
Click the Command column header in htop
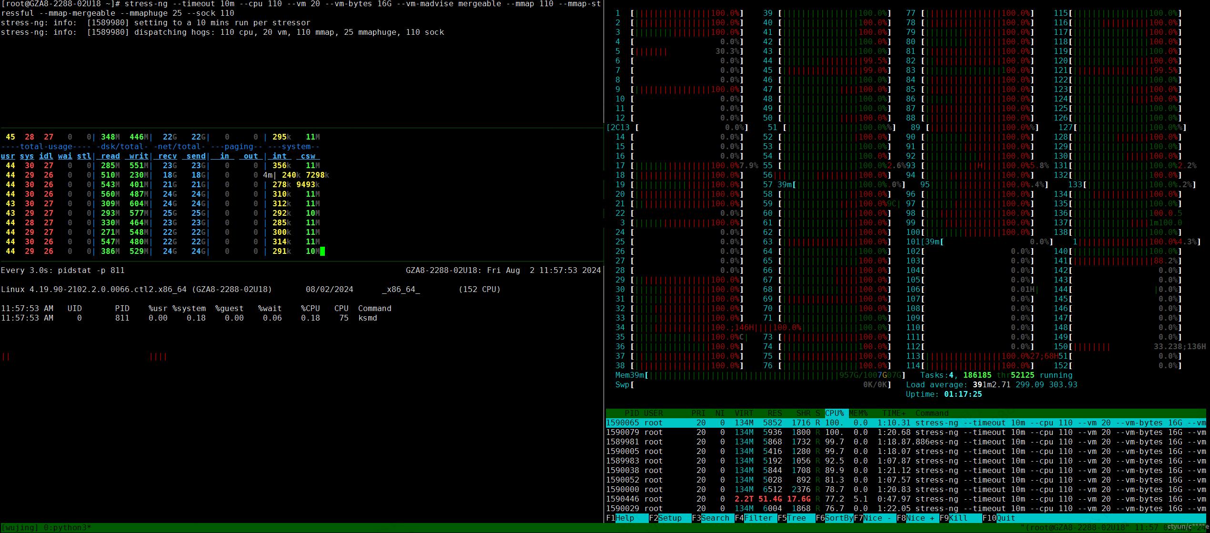tap(932, 413)
